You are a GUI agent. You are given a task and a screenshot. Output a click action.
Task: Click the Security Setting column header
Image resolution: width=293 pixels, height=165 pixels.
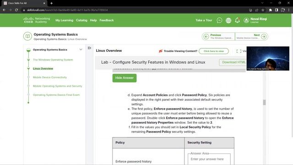click(x=209, y=143)
